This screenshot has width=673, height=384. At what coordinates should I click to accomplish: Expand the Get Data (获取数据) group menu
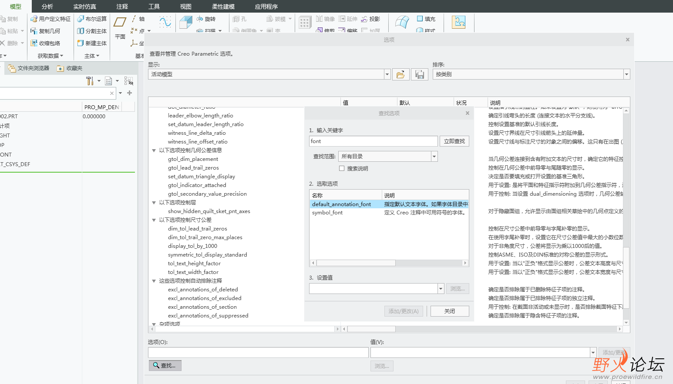click(50, 56)
